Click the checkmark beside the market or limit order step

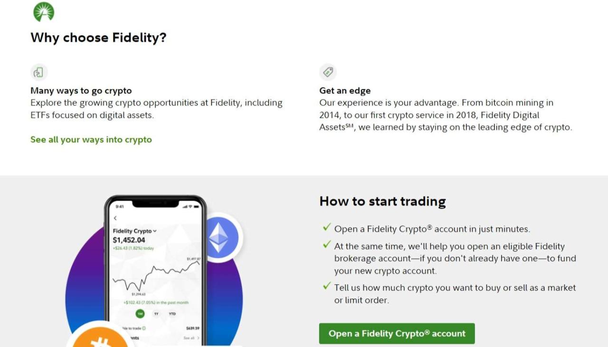326,286
